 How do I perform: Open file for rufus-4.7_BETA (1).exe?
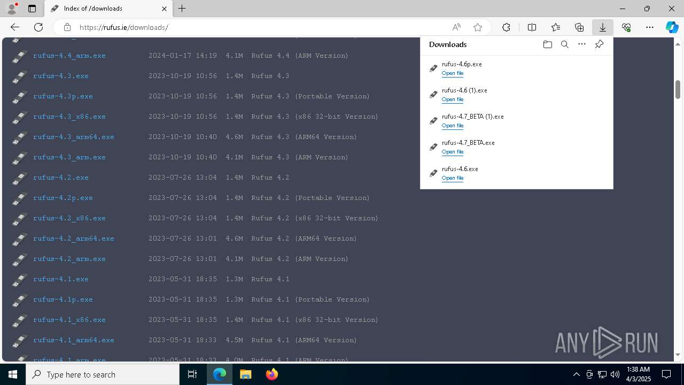point(453,126)
